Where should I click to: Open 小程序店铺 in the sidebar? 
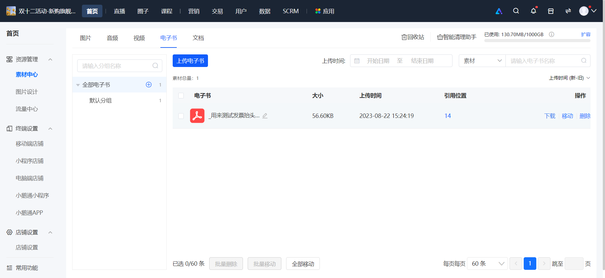[x=30, y=161]
